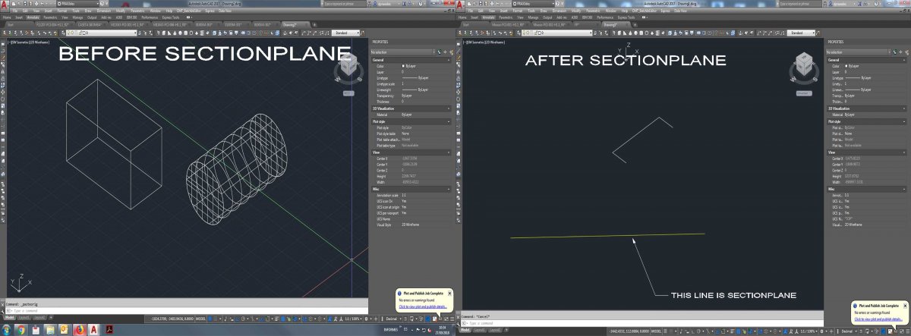Open a new drawing tab with the plus after Drawing3*

(635, 24)
